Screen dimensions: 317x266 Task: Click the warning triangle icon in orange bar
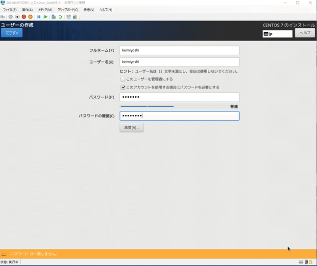(x=3, y=254)
